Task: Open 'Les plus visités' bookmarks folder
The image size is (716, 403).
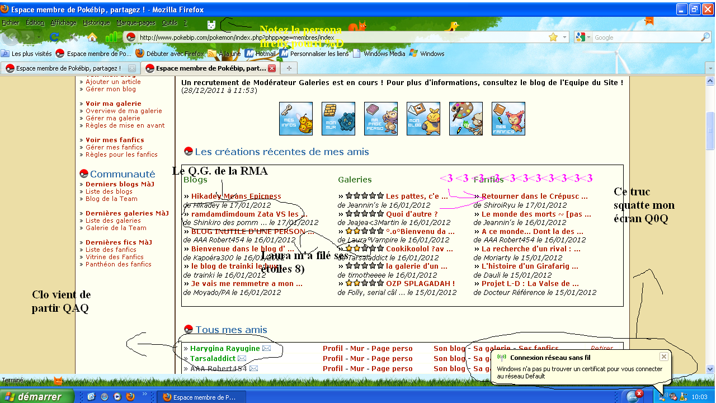Action: pos(26,54)
